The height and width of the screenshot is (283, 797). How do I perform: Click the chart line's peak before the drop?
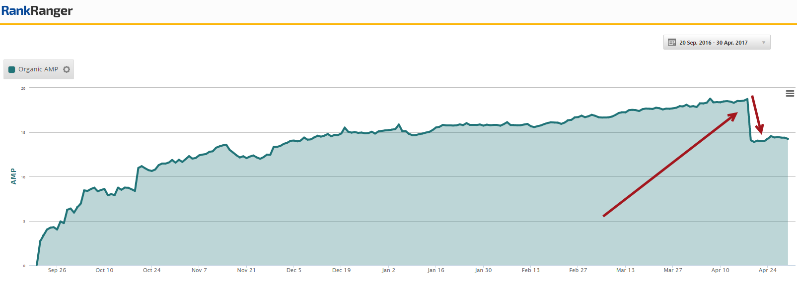click(x=747, y=99)
